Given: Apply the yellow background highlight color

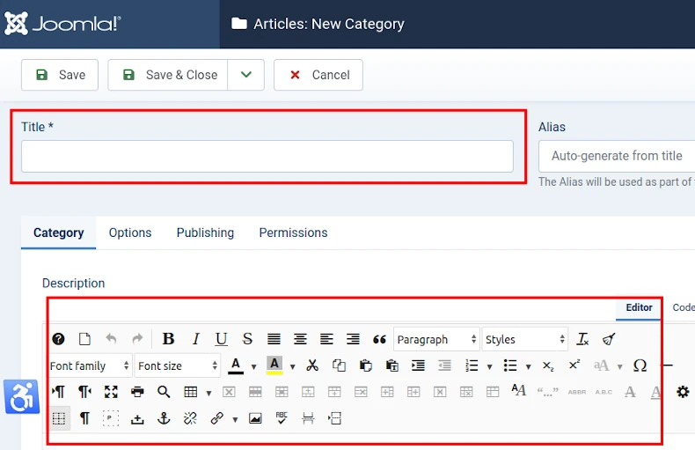Looking at the screenshot, I should [274, 365].
